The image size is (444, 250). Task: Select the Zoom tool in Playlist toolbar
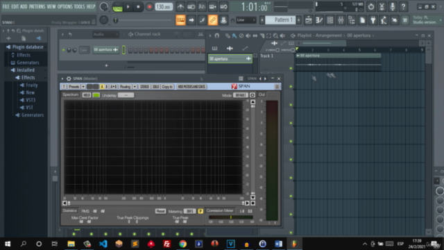[275, 35]
